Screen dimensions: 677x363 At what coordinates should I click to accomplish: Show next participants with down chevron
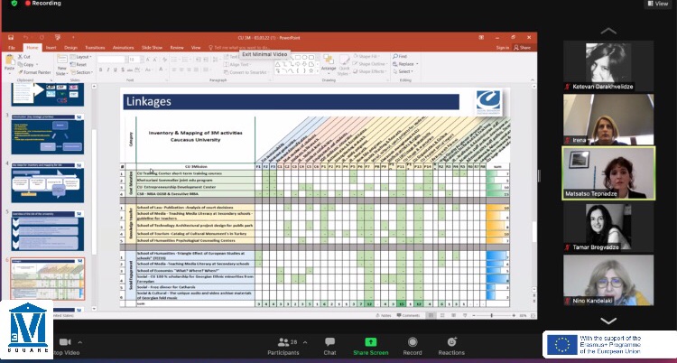tap(607, 321)
